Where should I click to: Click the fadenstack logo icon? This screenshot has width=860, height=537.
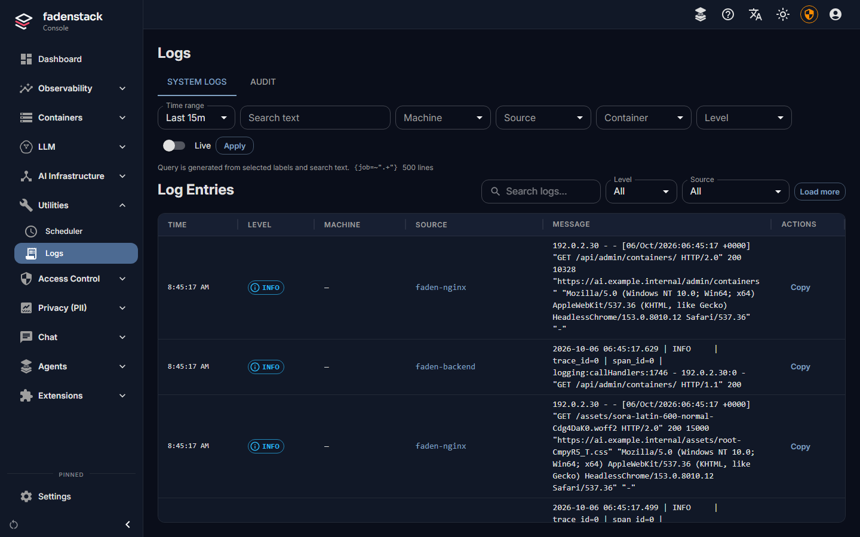pyautogui.click(x=23, y=21)
